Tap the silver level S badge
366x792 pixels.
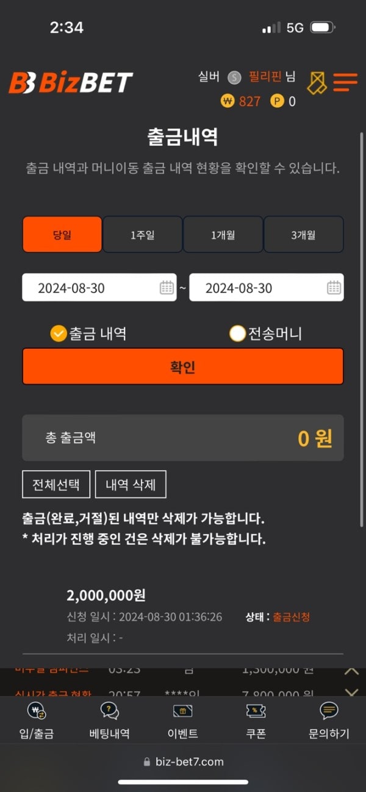click(x=234, y=77)
